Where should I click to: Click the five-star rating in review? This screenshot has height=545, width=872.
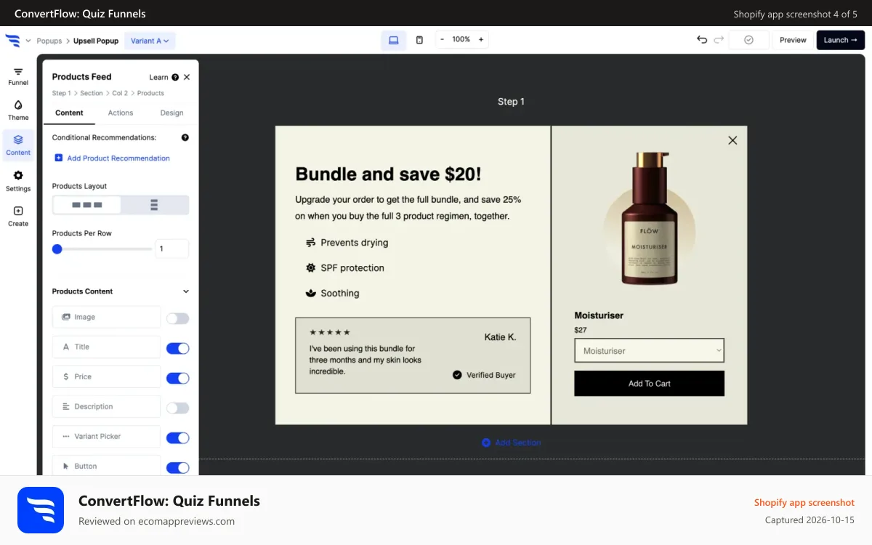click(330, 332)
